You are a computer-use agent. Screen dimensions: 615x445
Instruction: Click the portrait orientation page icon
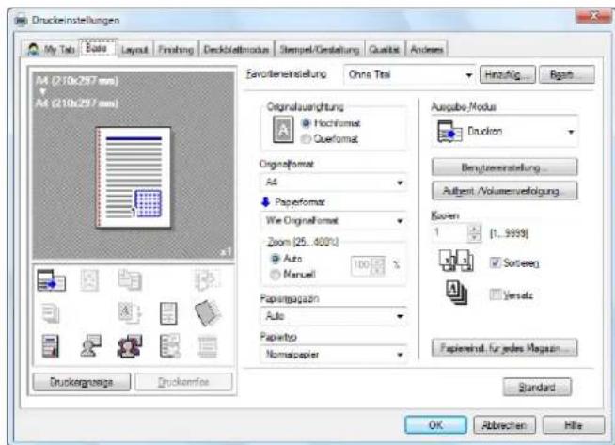click(283, 130)
